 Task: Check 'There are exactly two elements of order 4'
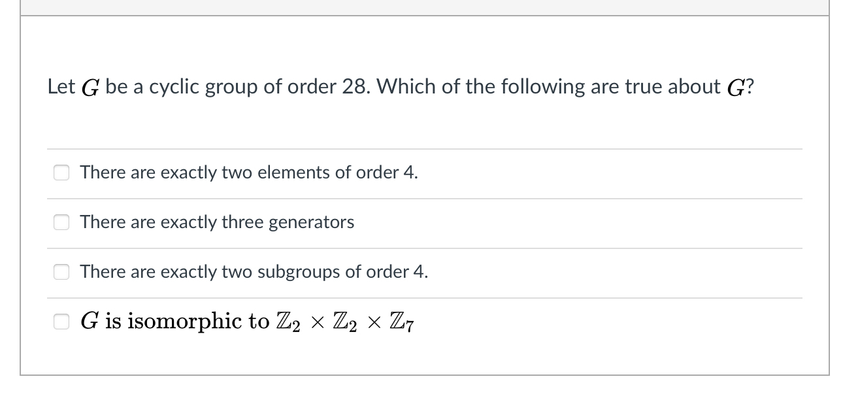pyautogui.click(x=61, y=173)
